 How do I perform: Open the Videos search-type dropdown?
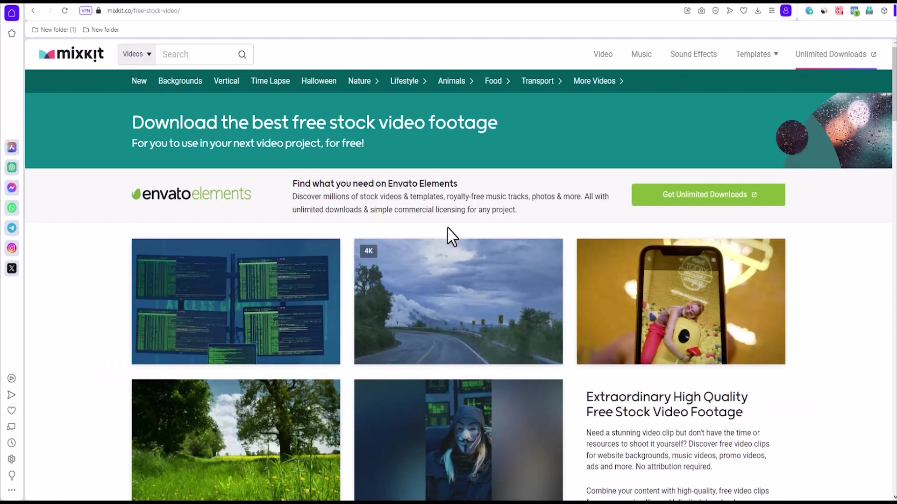point(137,54)
